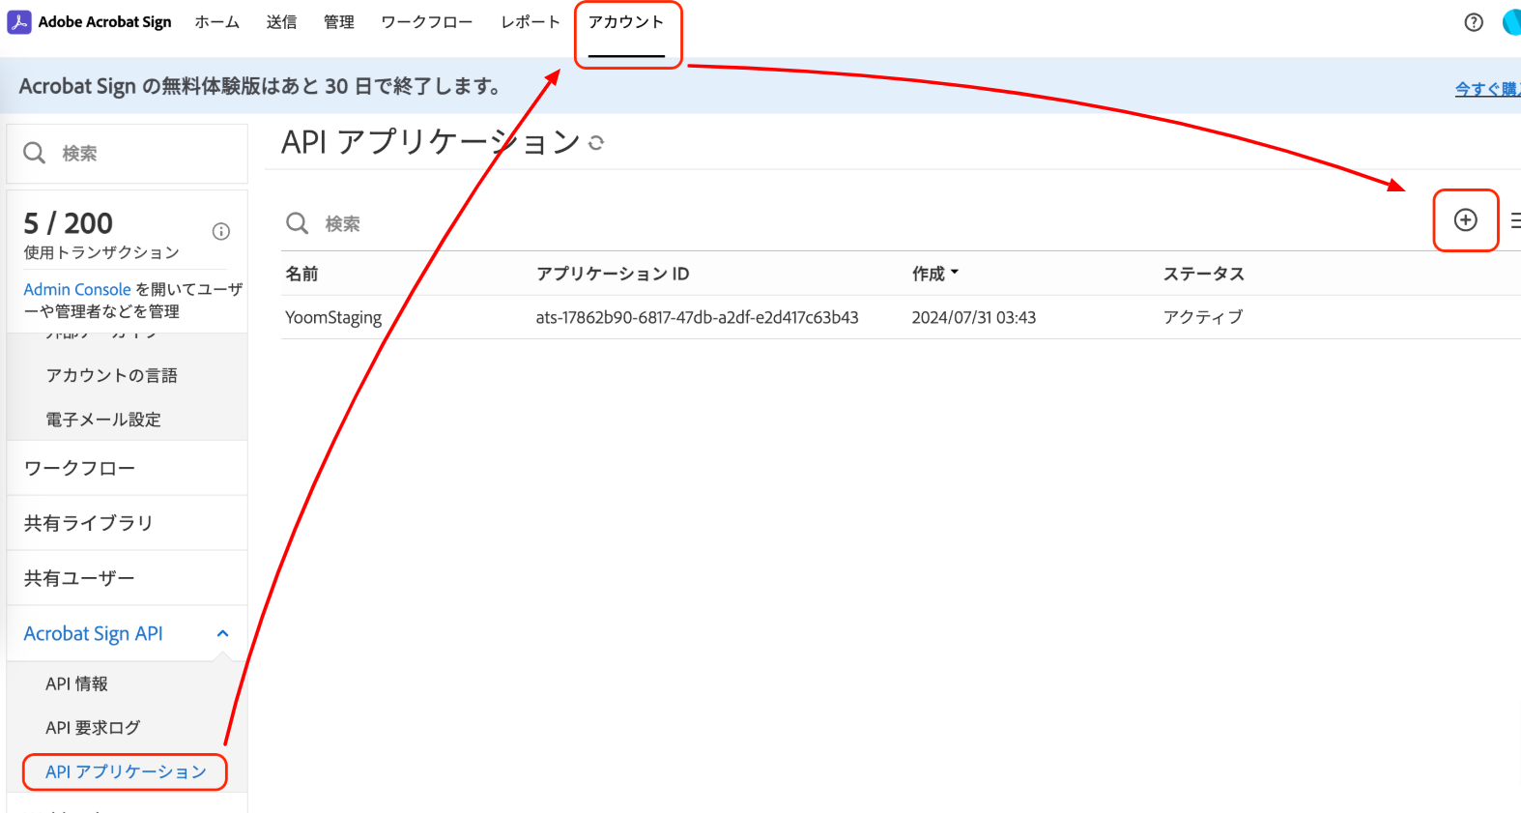Click the refresh icon beside API アプリケーション title
This screenshot has height=813, width=1521.
tap(596, 143)
